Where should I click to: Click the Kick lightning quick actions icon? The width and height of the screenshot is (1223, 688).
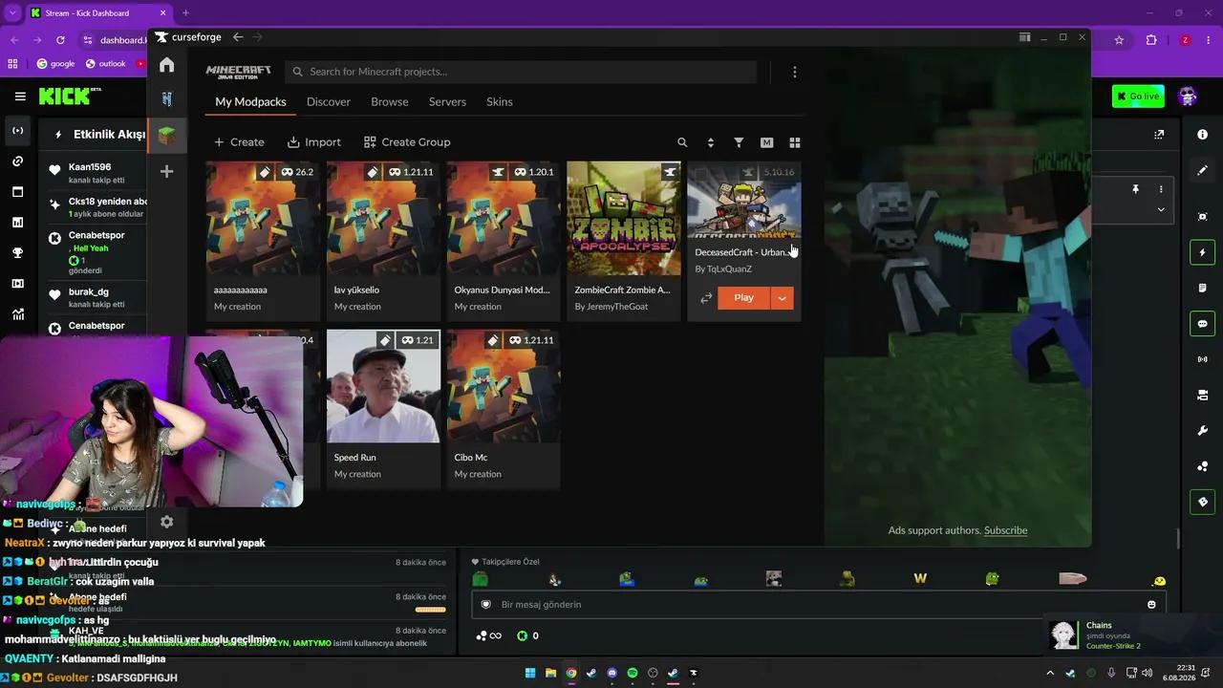click(1202, 252)
